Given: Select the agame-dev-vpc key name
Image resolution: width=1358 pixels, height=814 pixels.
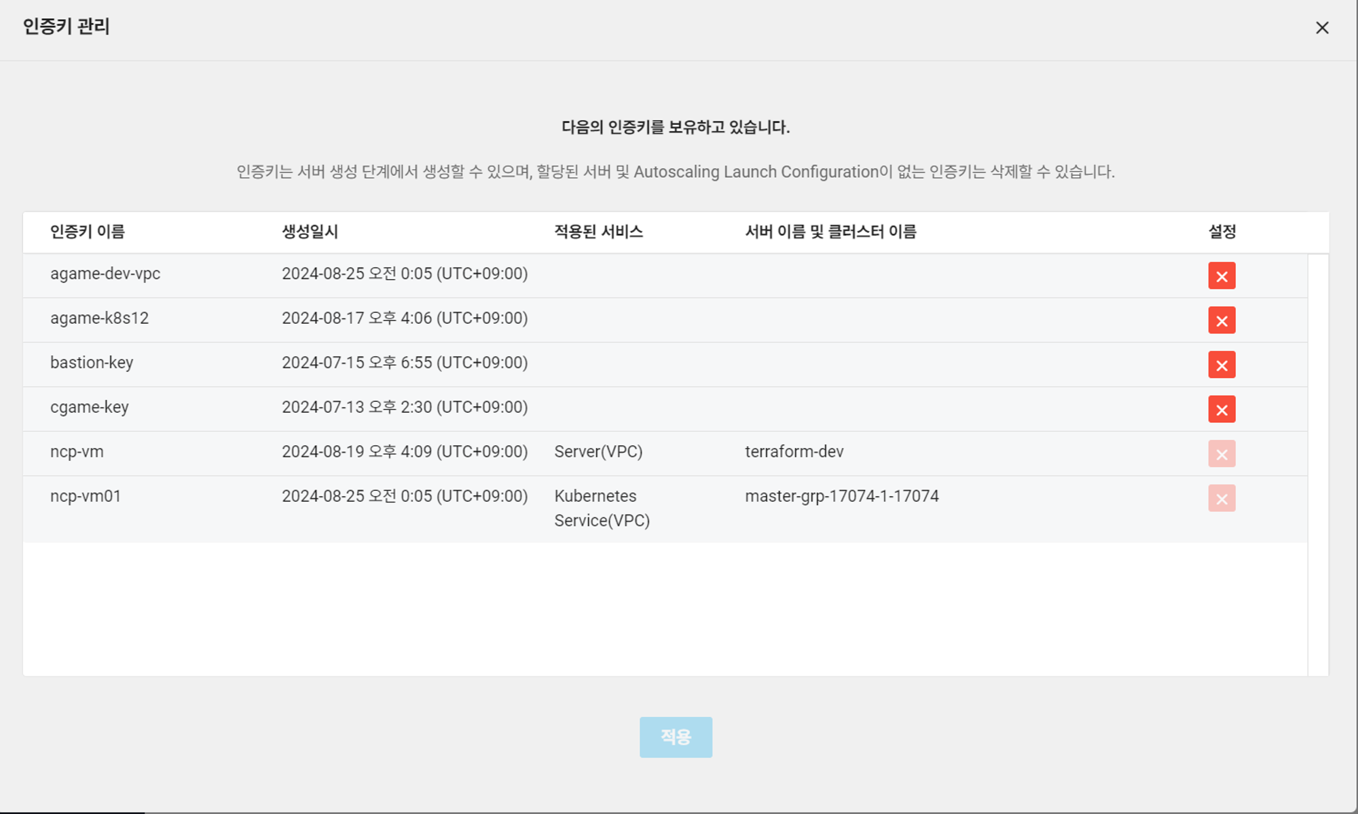Looking at the screenshot, I should click(x=105, y=274).
